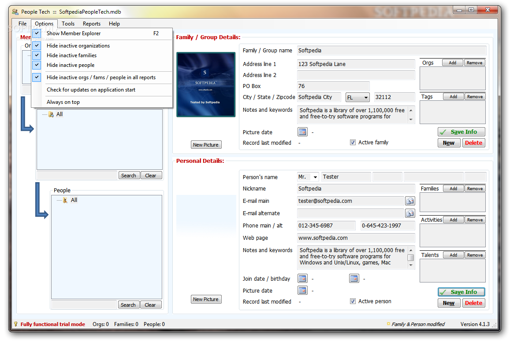The height and width of the screenshot is (341, 510).
Task: Open the personal Picture date calendar icon
Action: (302, 290)
